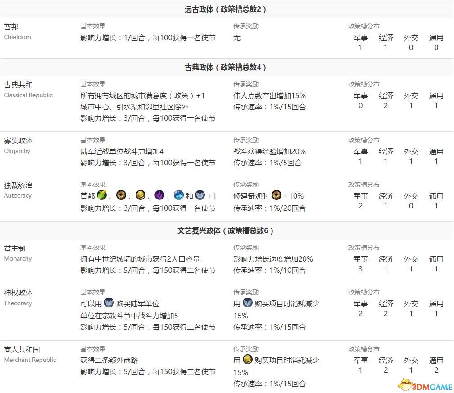Click the text 购买陆军单位 in Theocracy row
This screenshot has width=454, height=393.
coord(138,304)
